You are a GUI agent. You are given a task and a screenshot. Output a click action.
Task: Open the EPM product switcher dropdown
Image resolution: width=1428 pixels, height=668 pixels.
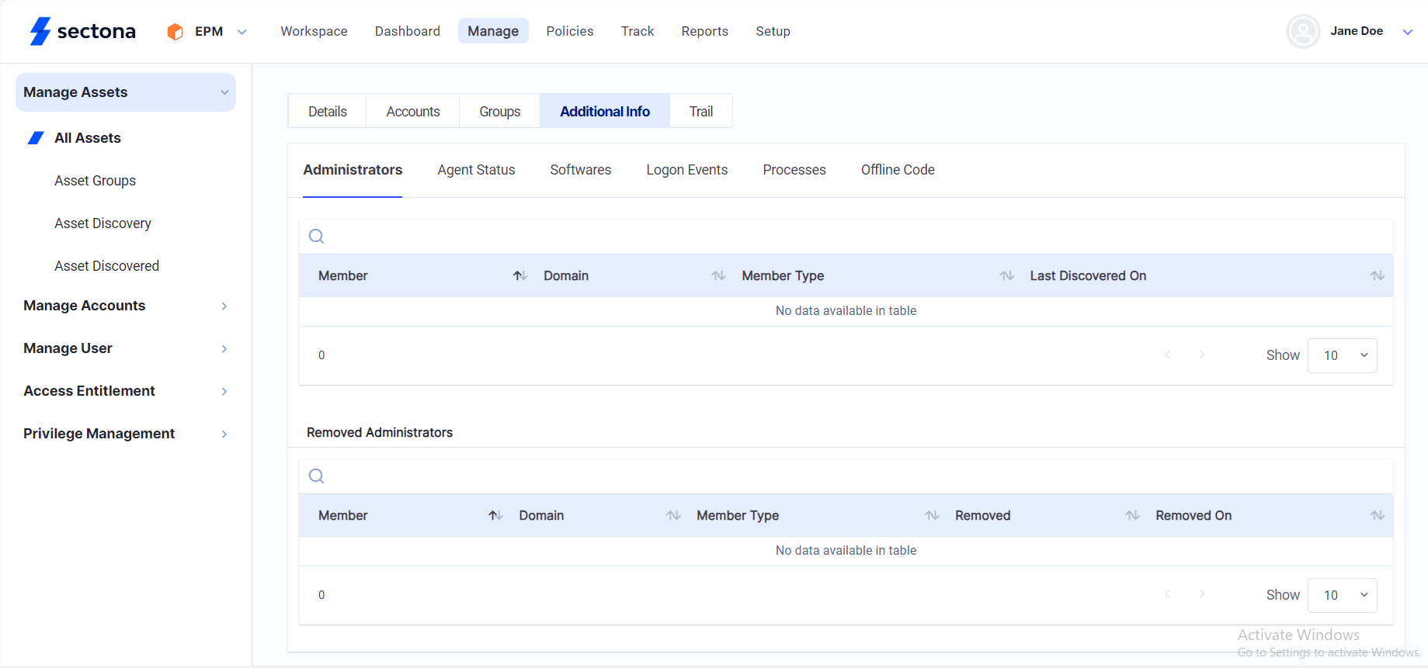click(x=241, y=32)
